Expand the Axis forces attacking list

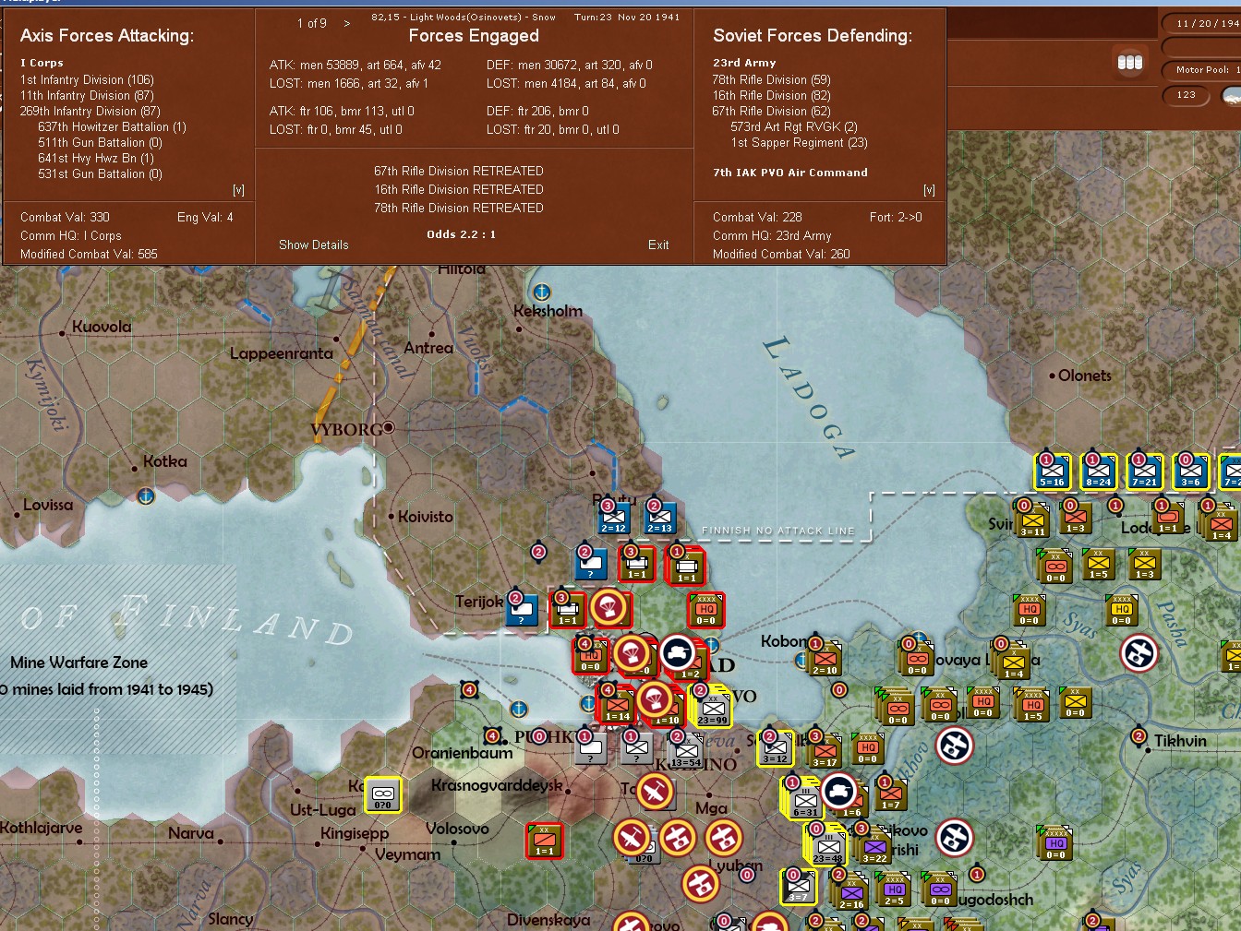tap(239, 190)
